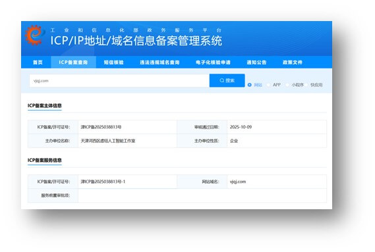375x252 pixels.
Task: Click the organizer type value 企业
Action: [x=234, y=141]
